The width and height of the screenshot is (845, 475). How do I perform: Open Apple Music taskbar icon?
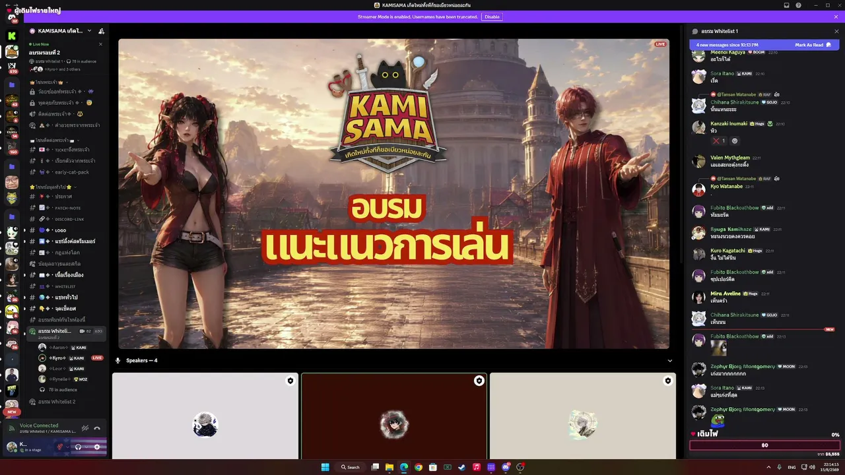tap(477, 467)
